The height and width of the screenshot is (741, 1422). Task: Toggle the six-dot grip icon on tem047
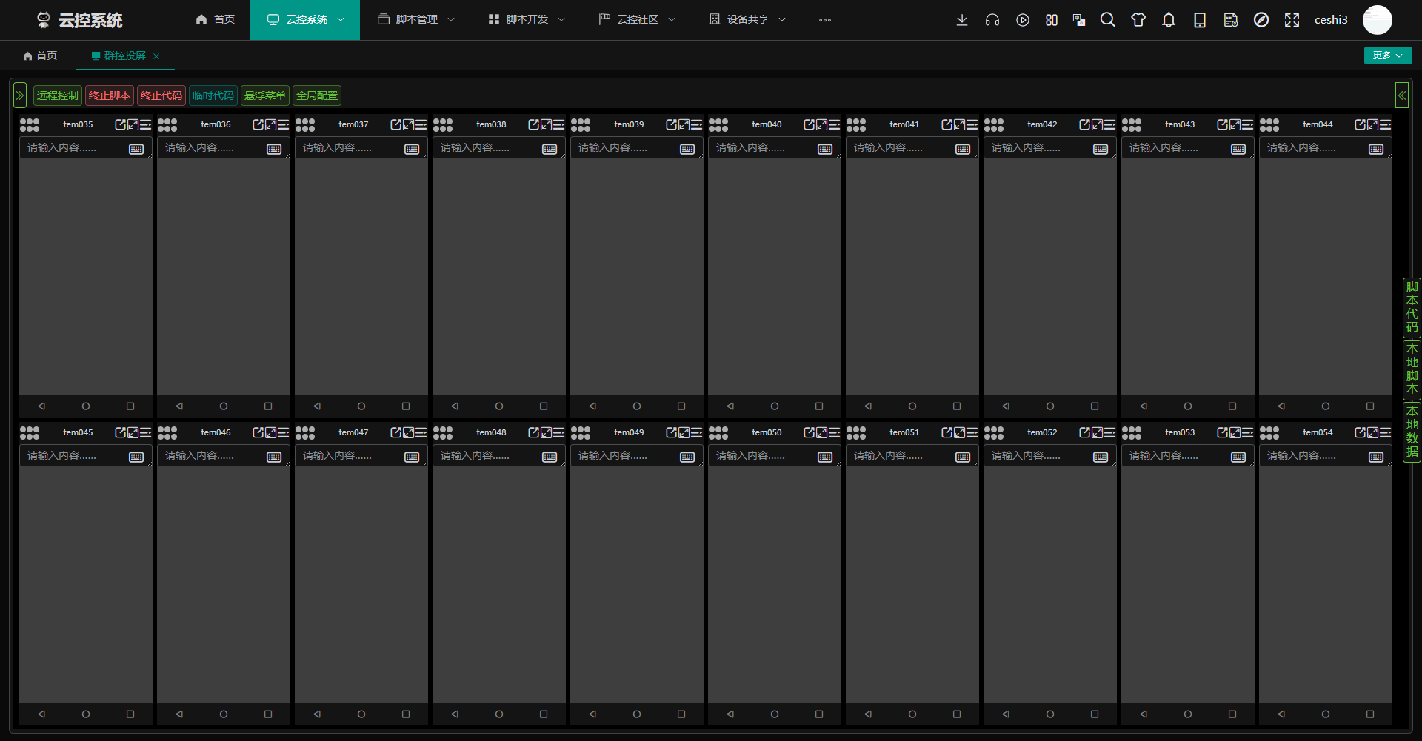305,432
